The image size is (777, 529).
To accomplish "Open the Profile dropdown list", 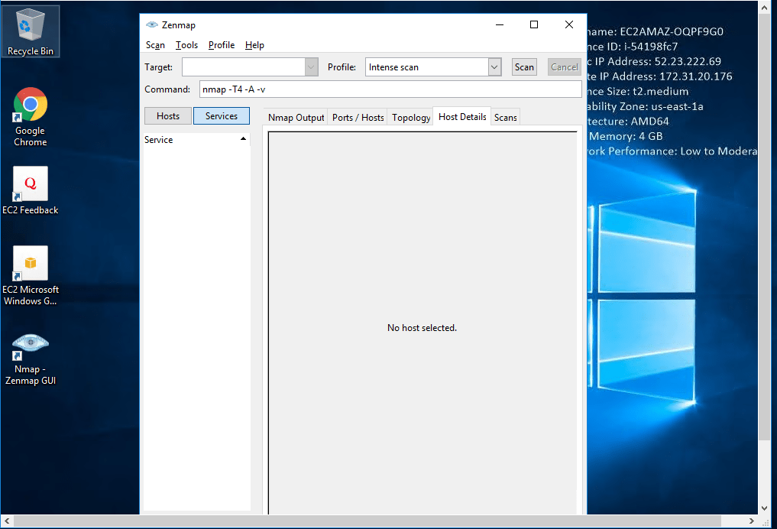I will pyautogui.click(x=494, y=67).
